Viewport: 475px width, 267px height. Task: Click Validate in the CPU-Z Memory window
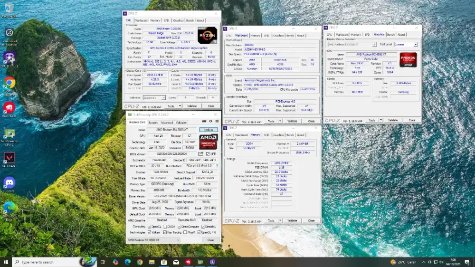point(292,220)
